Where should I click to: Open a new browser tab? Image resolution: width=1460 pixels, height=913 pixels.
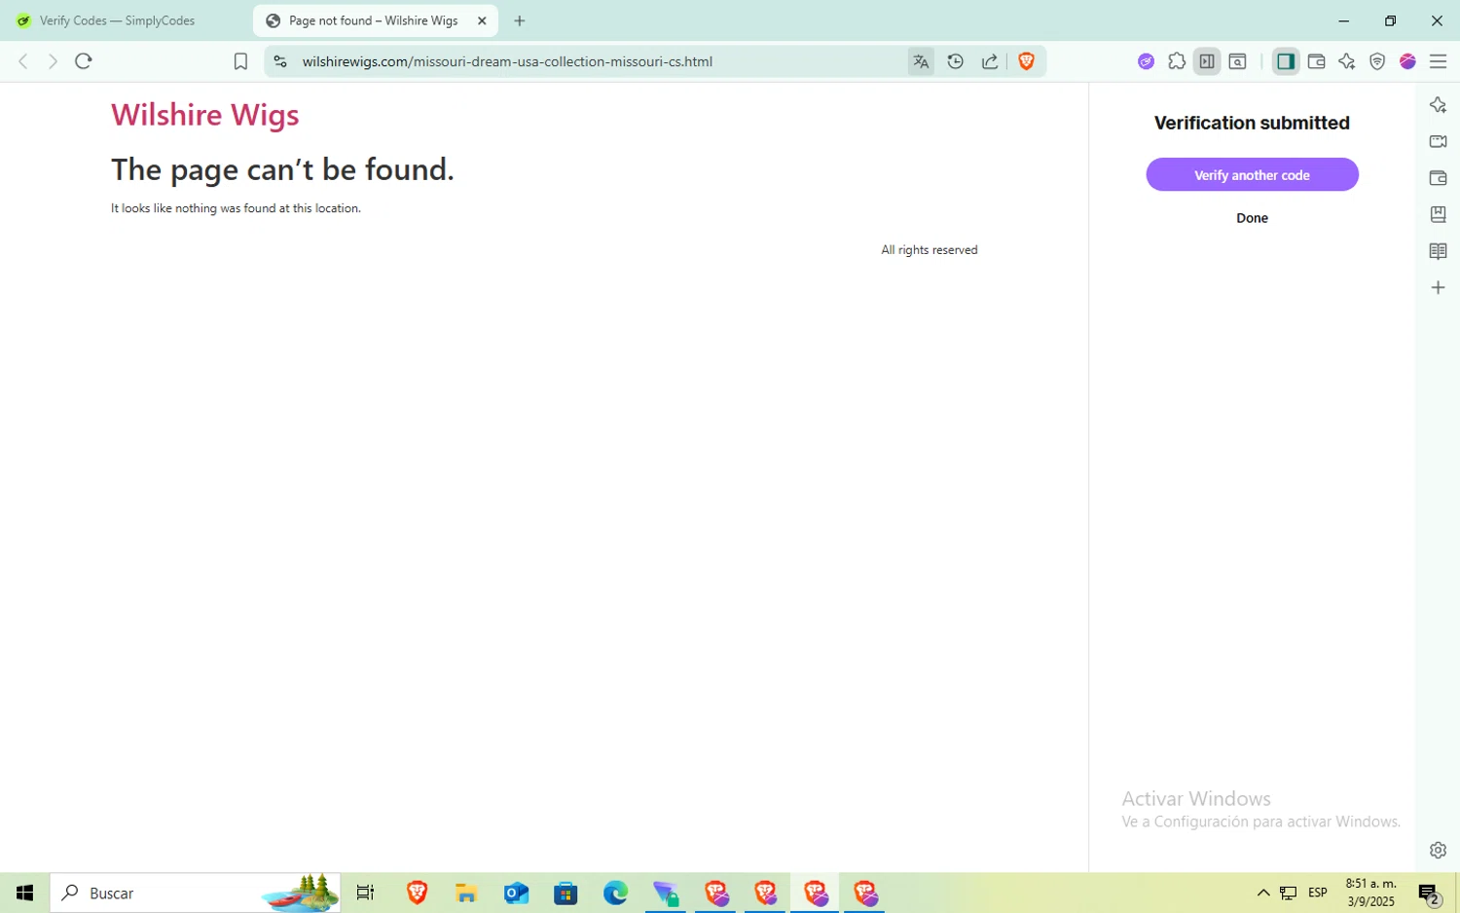(x=520, y=20)
